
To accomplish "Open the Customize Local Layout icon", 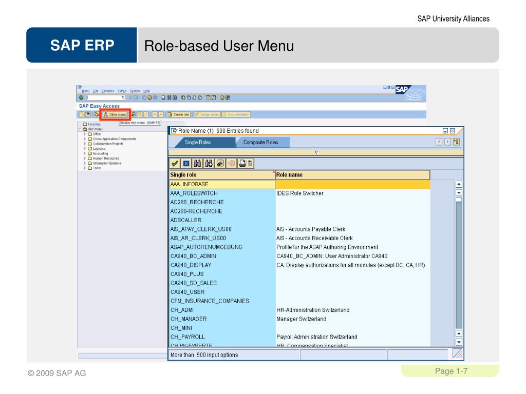I will point(228,97).
